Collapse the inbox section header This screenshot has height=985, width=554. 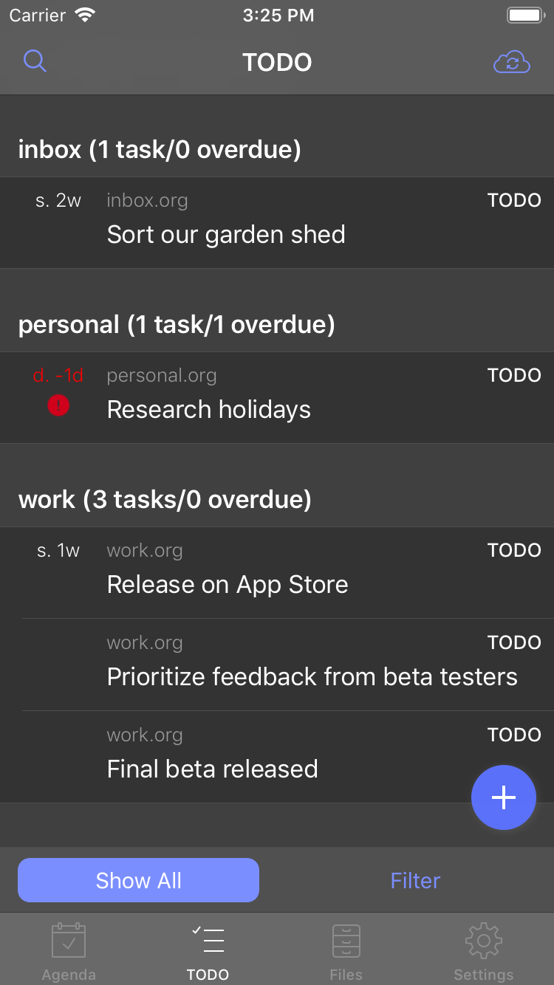pos(277,149)
